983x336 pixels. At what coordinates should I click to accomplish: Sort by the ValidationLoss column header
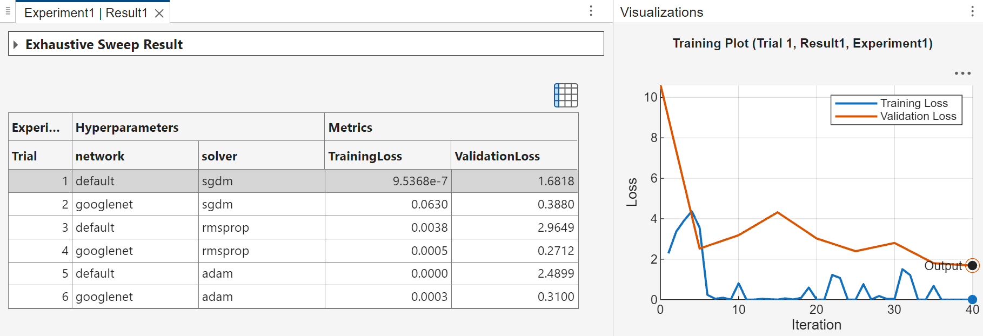pyautogui.click(x=514, y=156)
